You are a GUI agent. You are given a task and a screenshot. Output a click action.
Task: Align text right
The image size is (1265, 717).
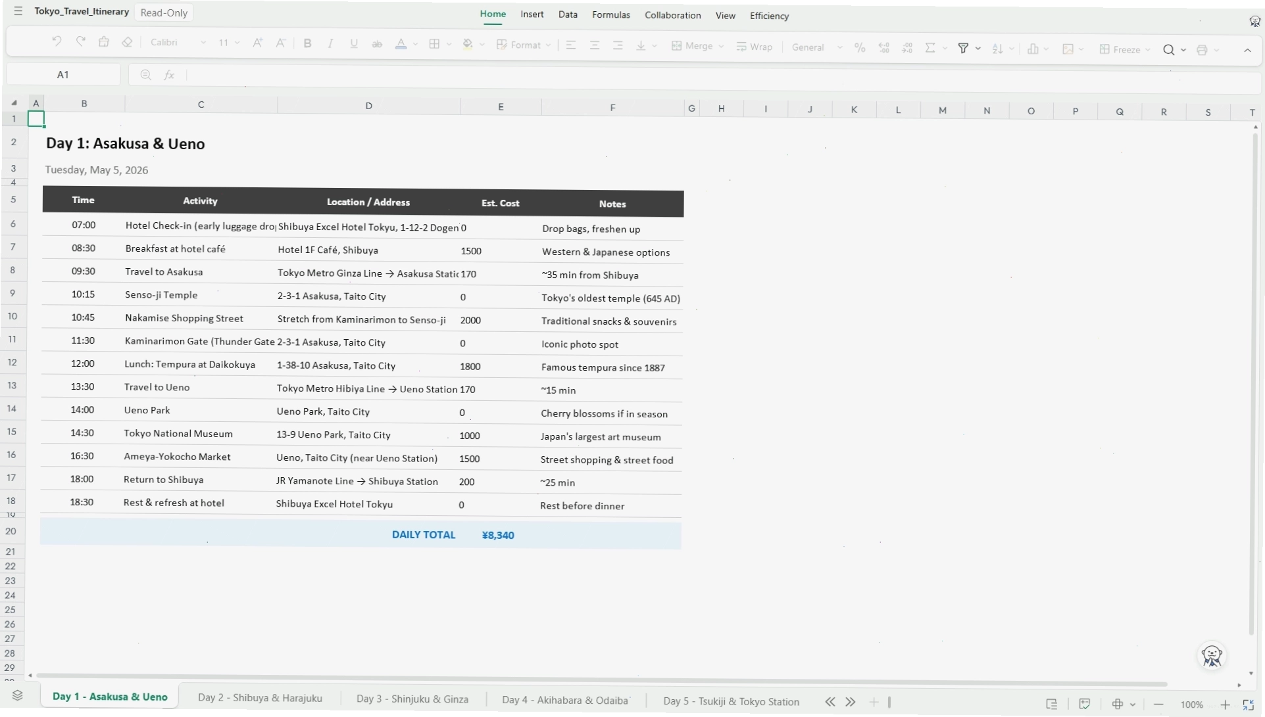click(618, 45)
